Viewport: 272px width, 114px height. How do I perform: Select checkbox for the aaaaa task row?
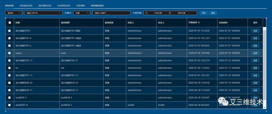[x=10, y=53]
